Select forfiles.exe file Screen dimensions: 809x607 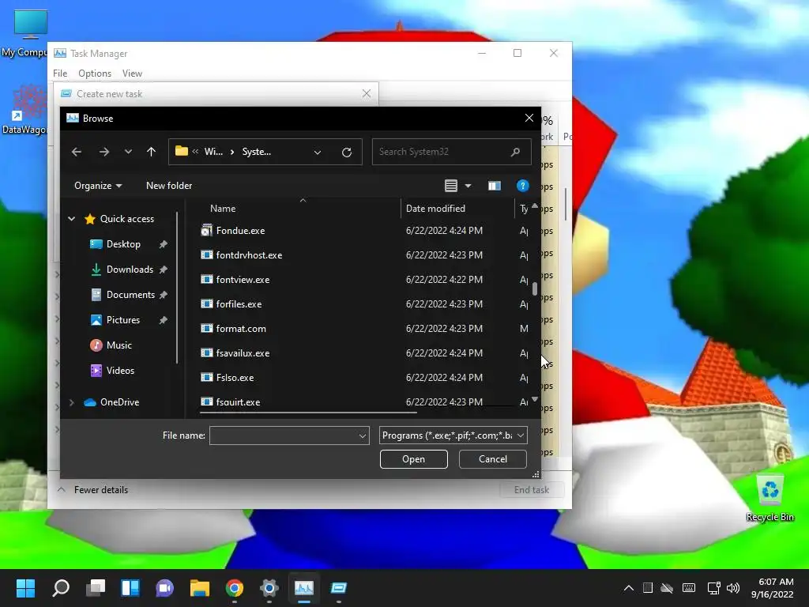[x=239, y=304]
